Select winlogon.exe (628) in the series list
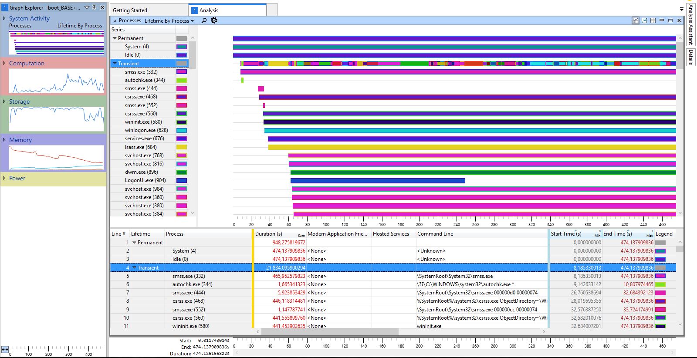The image size is (697, 358). tap(146, 130)
